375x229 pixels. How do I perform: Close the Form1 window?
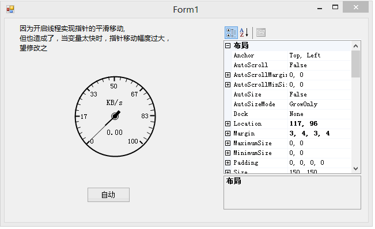356,7
